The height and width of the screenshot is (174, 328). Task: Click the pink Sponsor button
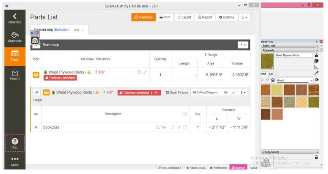(x=238, y=167)
